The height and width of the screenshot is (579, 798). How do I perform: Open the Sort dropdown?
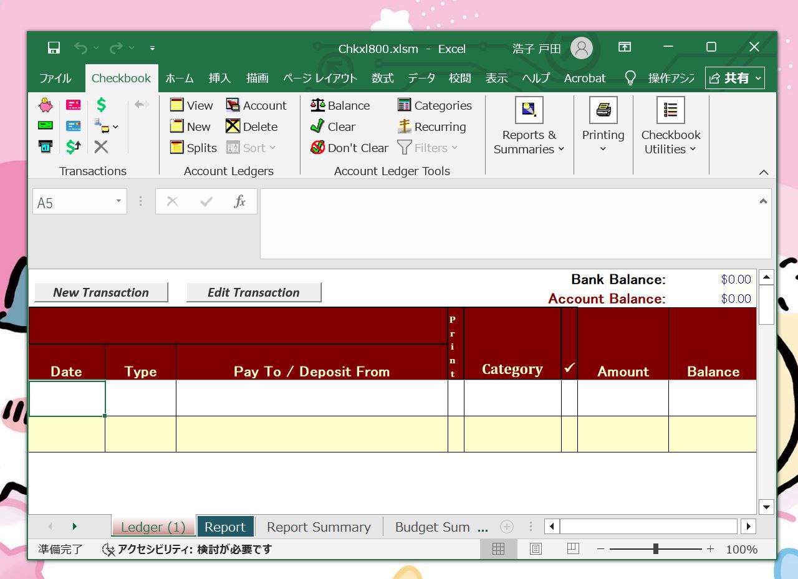(x=251, y=148)
